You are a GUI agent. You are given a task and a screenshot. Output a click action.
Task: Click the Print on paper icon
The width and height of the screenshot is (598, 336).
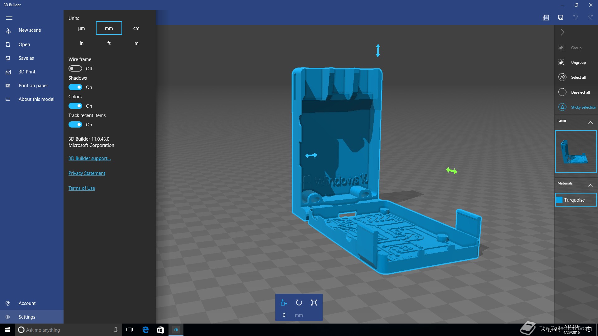click(x=8, y=86)
